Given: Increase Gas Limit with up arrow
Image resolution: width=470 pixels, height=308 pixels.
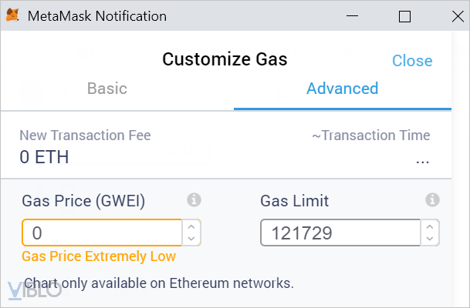Looking at the screenshot, I should point(430,227).
